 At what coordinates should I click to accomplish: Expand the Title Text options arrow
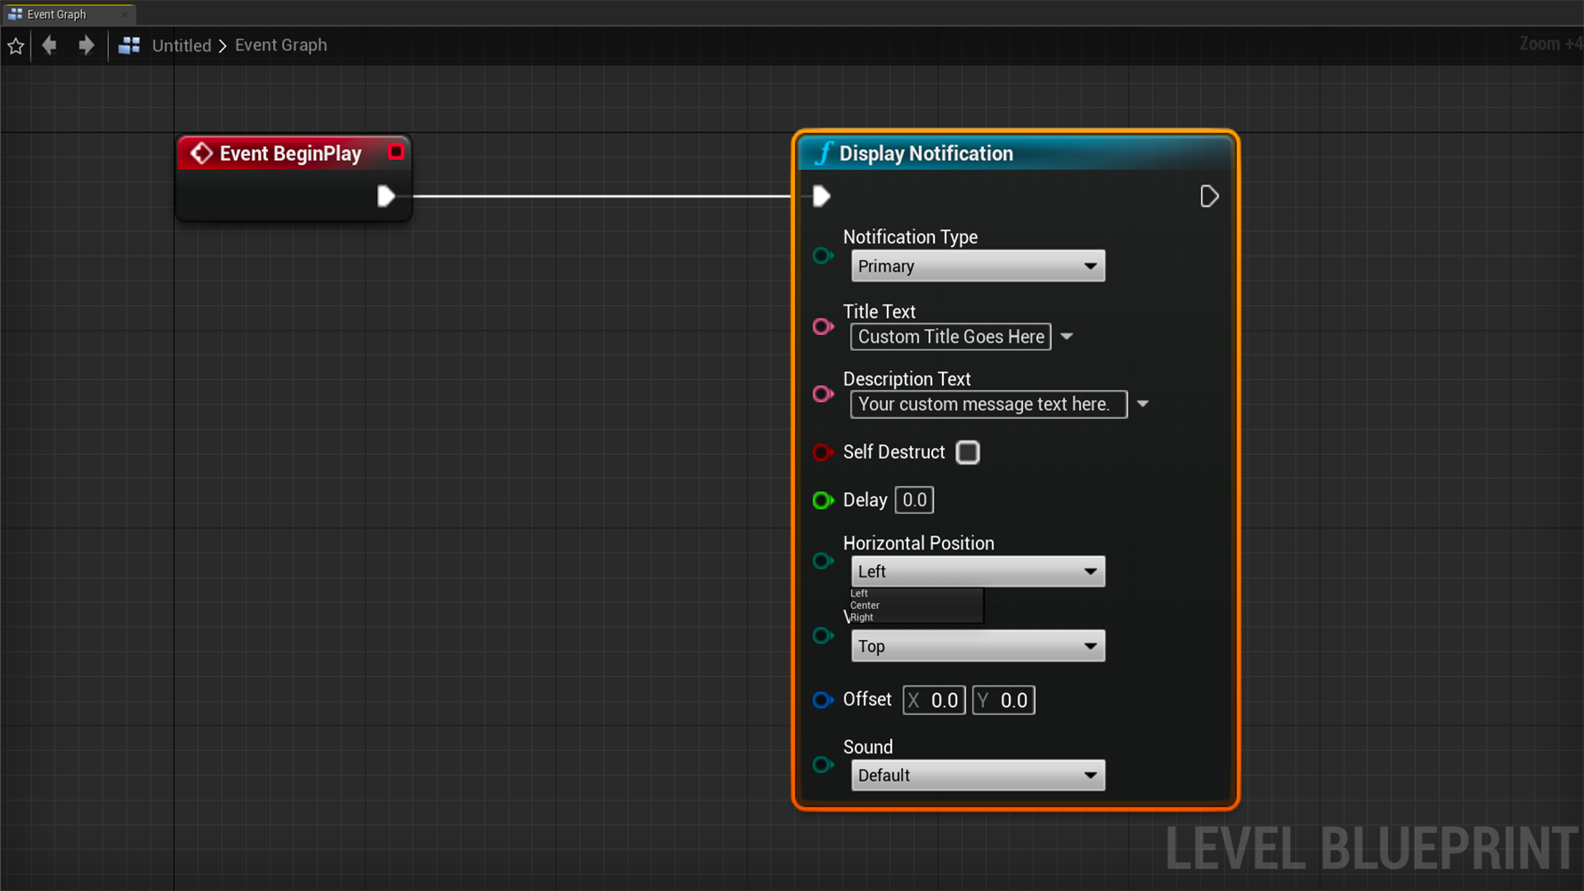pos(1067,337)
